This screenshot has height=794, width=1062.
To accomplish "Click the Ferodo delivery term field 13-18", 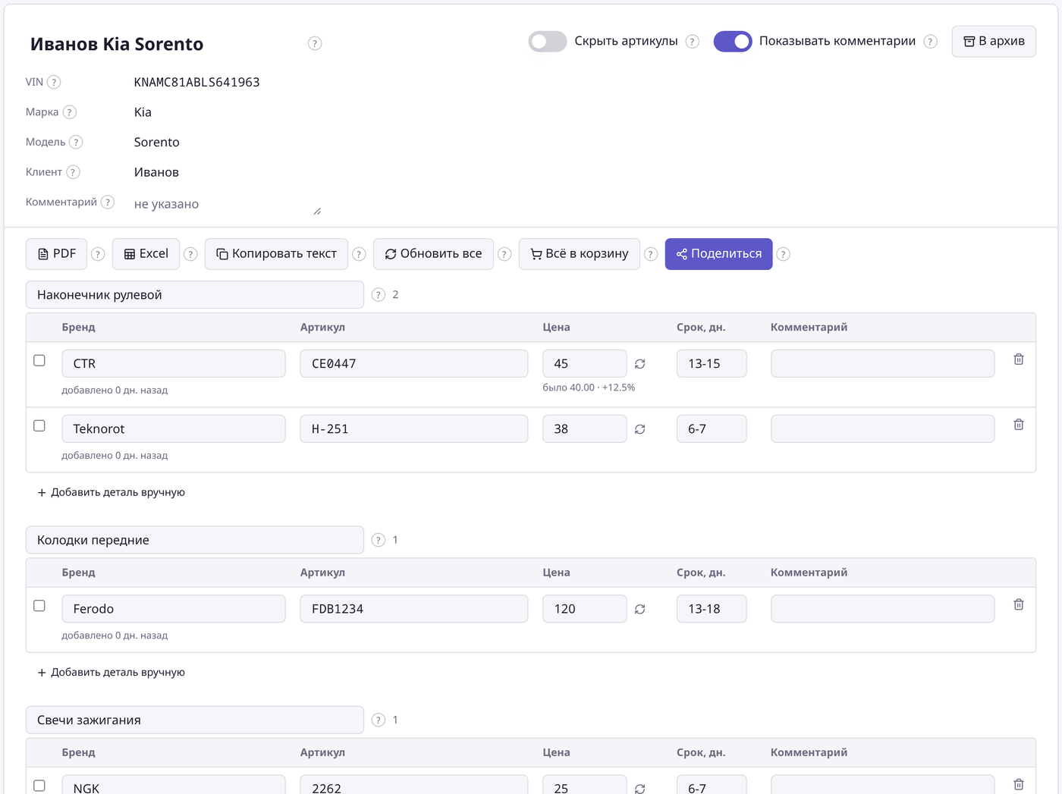I will pos(712,608).
